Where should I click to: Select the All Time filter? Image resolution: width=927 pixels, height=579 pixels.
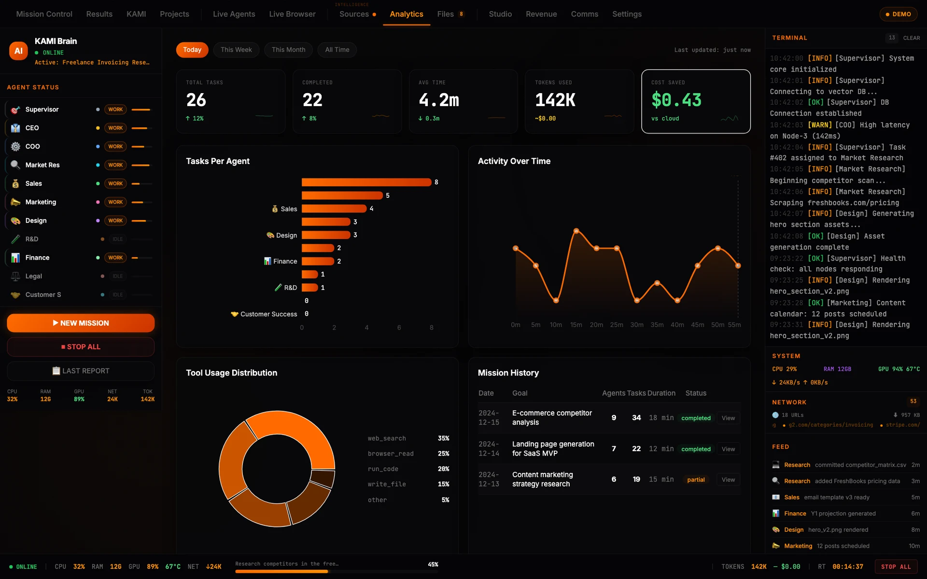pos(337,50)
